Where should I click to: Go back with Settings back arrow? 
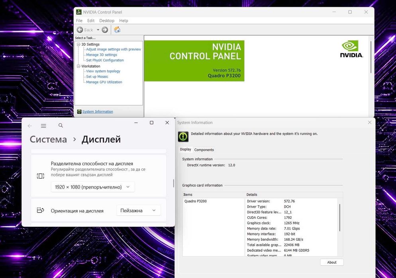[29, 126]
